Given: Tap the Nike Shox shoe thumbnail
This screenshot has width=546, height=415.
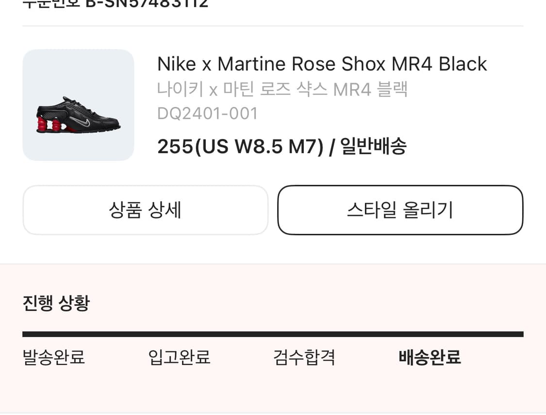Looking at the screenshot, I should tap(78, 105).
